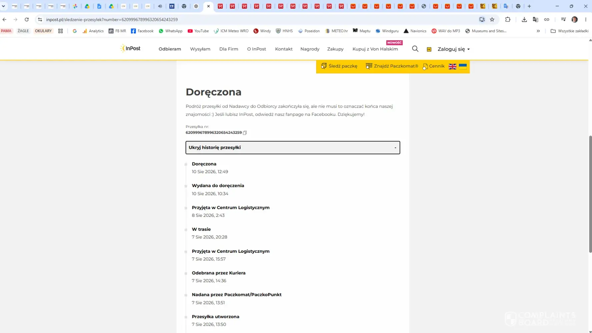Bookmark this page with the star icon
592x333 pixels.
[x=492, y=20]
